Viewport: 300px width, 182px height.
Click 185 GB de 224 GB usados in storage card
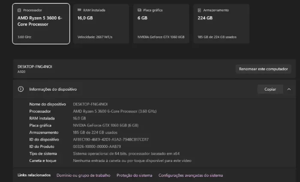pyautogui.click(x=217, y=37)
